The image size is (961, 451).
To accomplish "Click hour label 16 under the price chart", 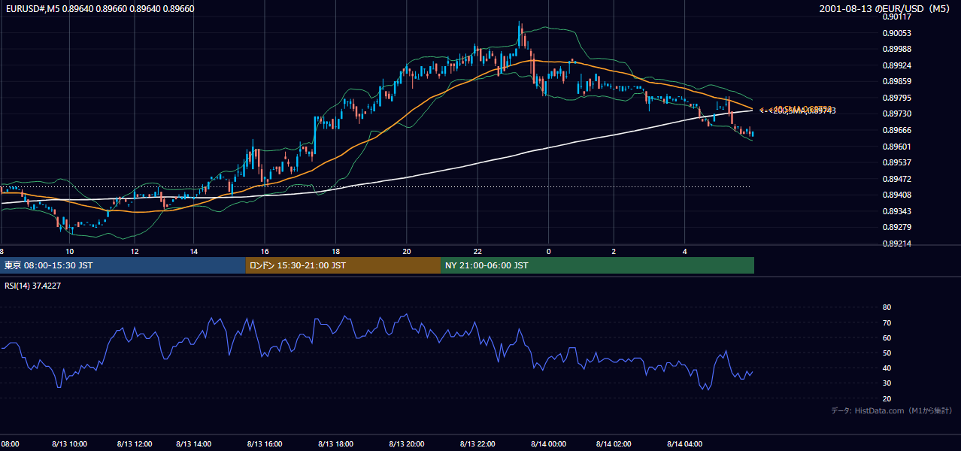I will (265, 251).
